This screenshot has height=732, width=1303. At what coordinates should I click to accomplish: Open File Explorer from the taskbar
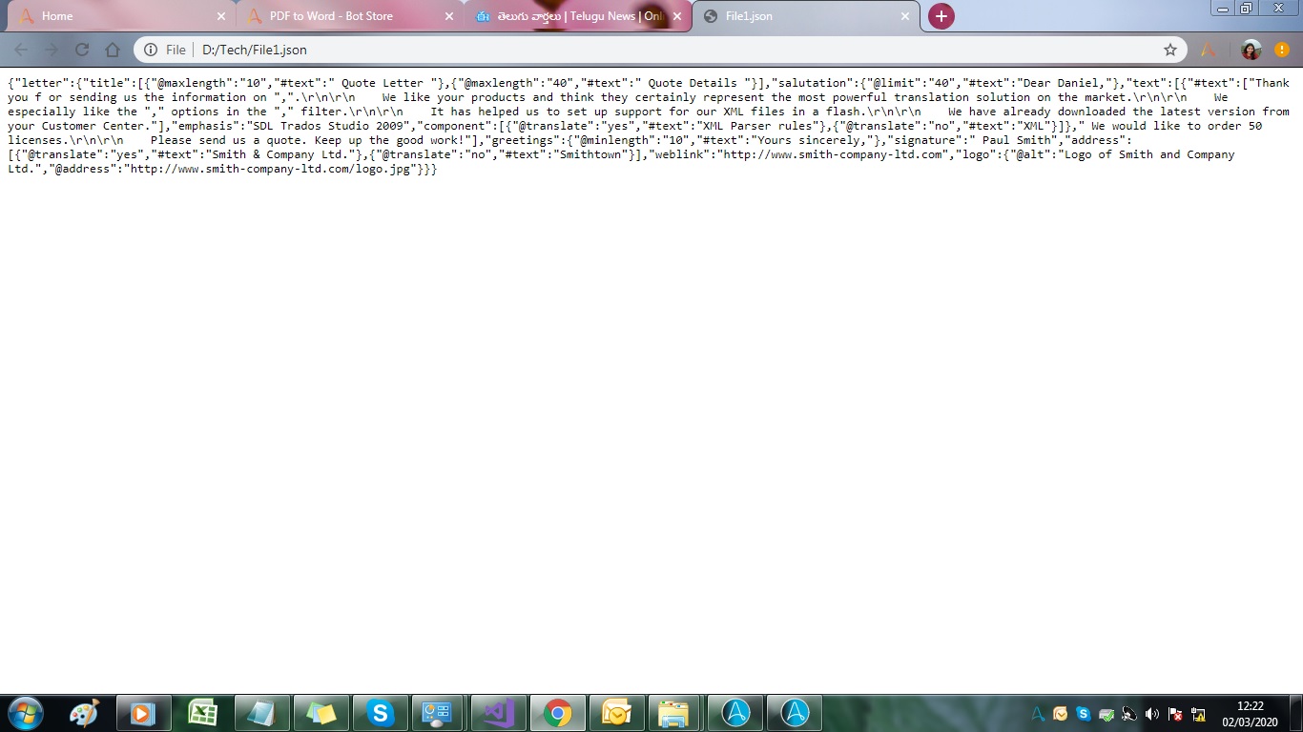coord(675,713)
